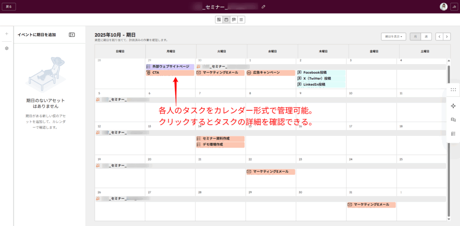Open the task checklist icon on right panel
This screenshot has height=226, width=460.
coord(453,134)
